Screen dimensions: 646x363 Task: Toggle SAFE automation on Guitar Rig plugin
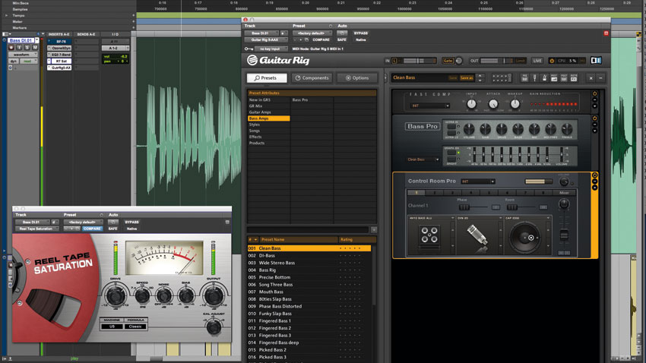pos(341,40)
